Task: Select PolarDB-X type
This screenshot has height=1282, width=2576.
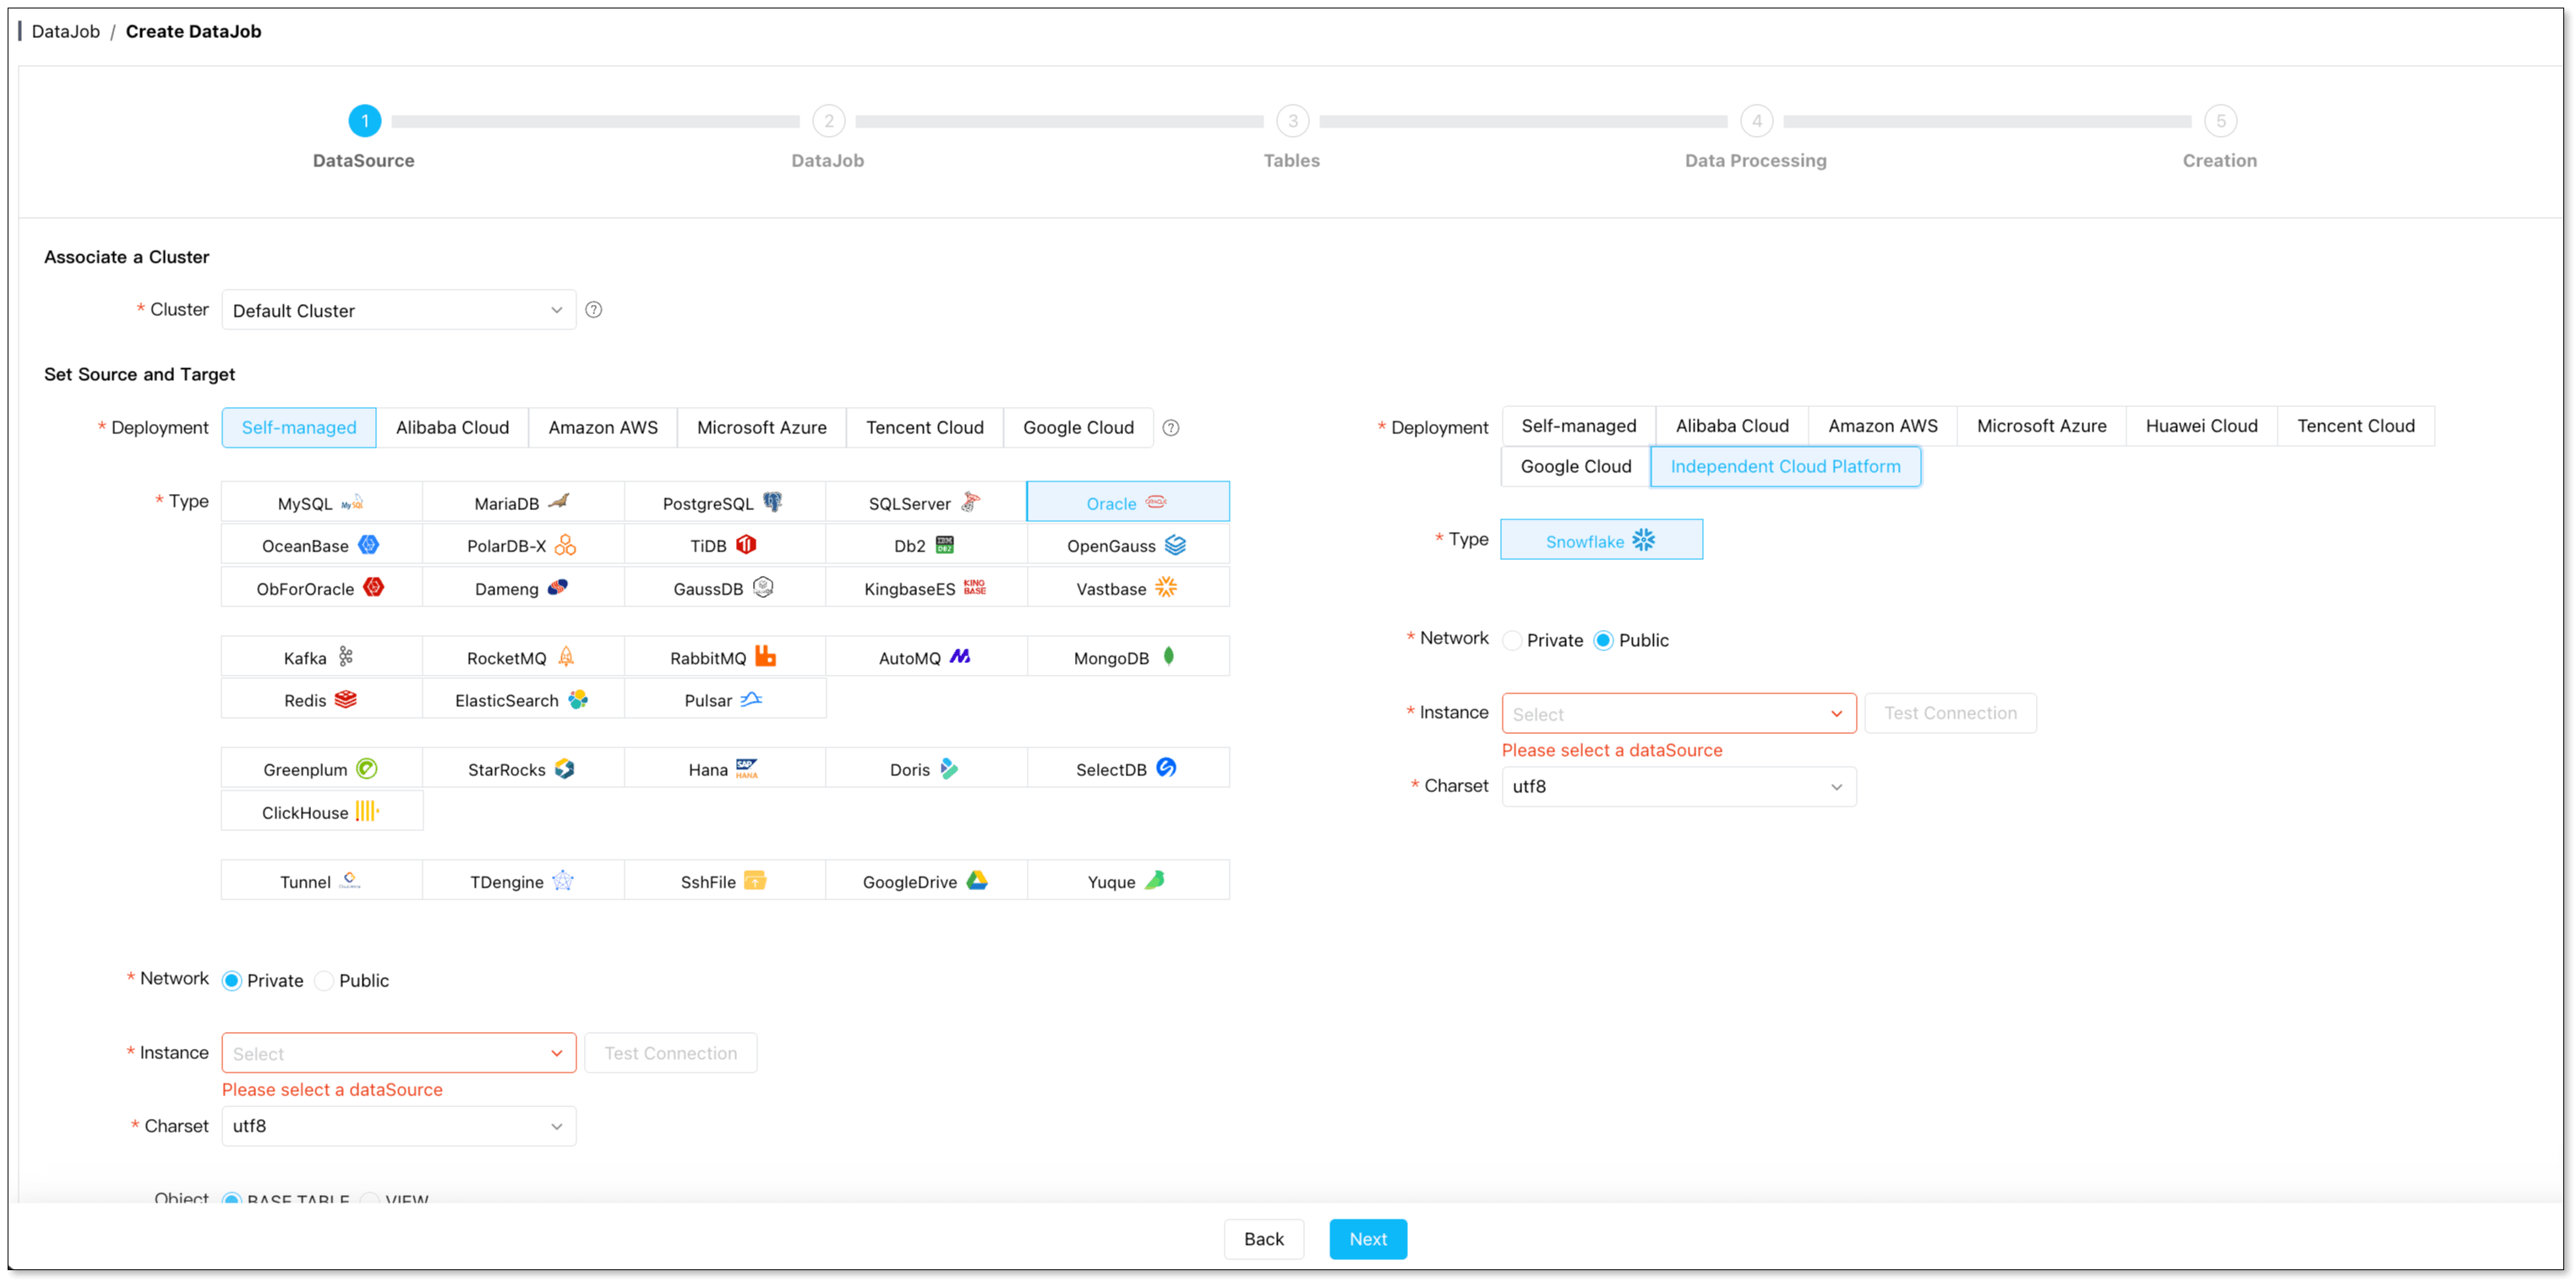Action: click(523, 546)
